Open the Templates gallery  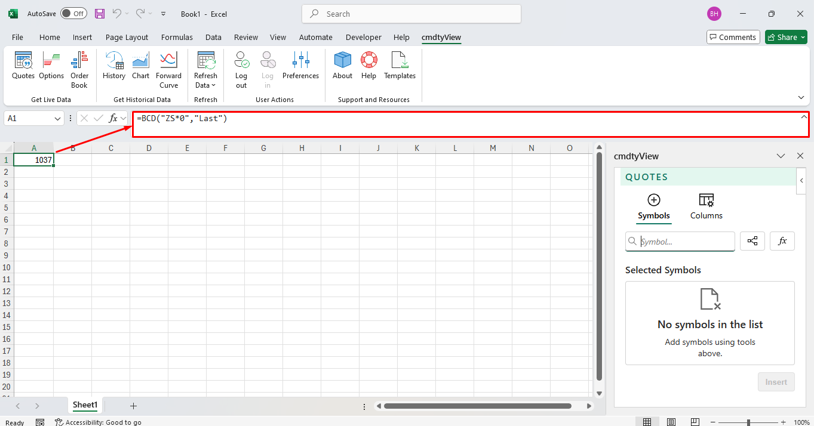coord(400,66)
